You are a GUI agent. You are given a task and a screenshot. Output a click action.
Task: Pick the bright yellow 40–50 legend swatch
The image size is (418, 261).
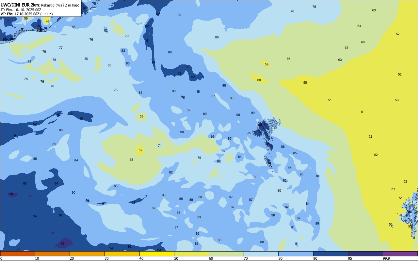(x=157, y=254)
